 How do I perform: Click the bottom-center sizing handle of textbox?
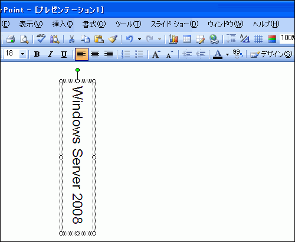78,233
